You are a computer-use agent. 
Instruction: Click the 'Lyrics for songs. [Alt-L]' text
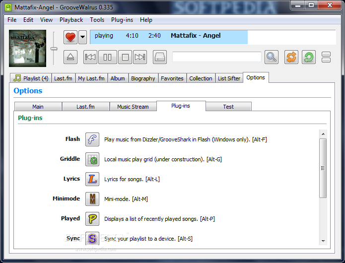(x=132, y=179)
